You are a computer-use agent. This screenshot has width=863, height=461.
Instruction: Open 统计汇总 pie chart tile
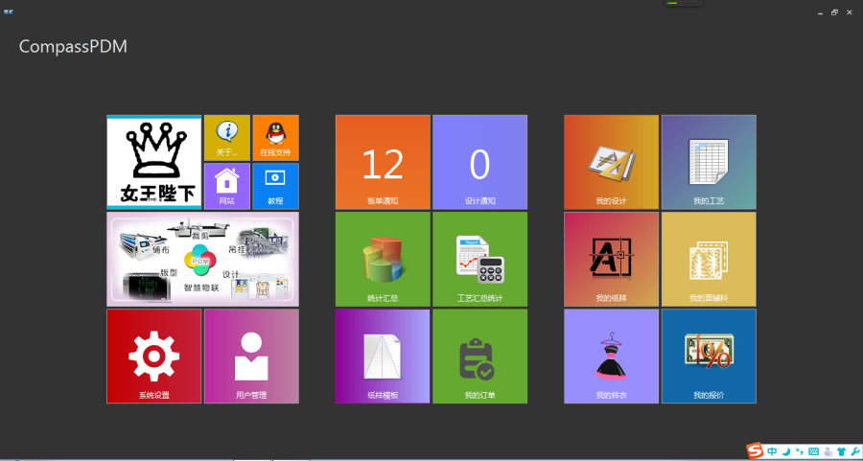(x=383, y=259)
